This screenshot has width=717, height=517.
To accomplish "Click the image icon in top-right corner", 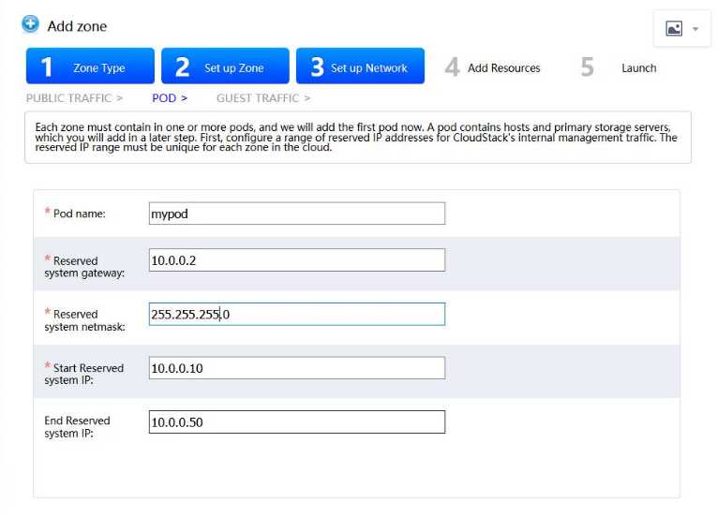I will (674, 28).
